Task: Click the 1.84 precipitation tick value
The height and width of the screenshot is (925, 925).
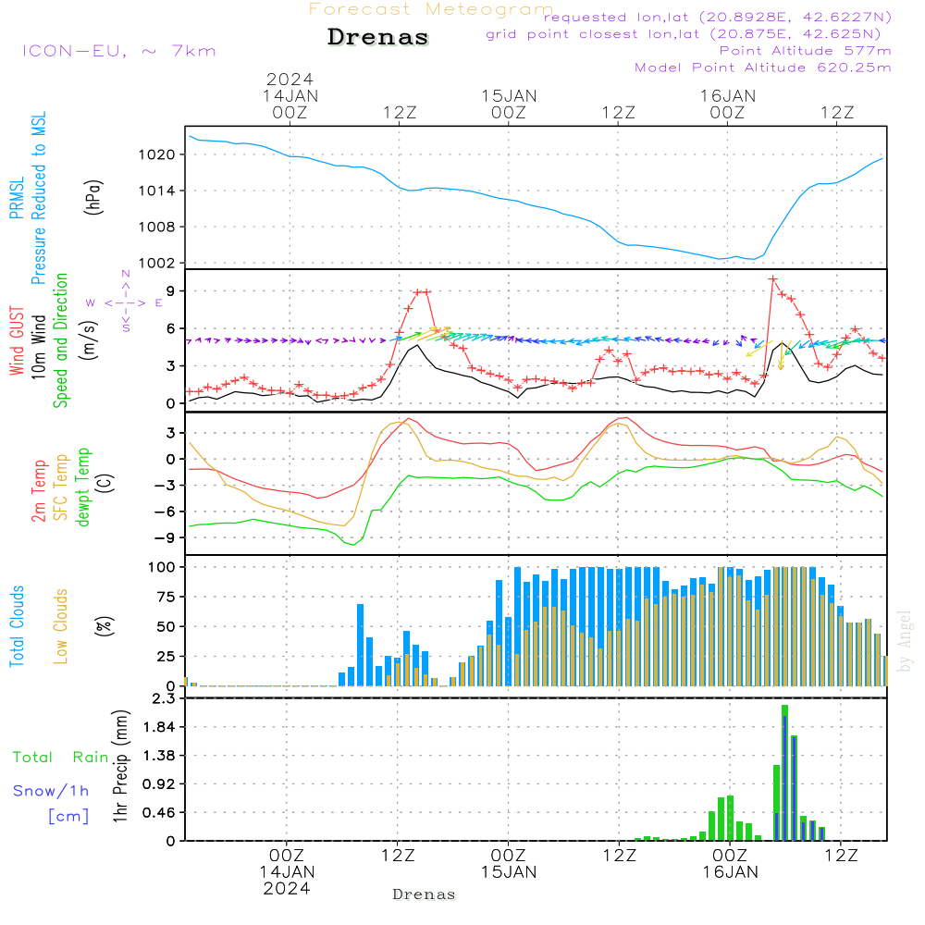Action: pos(159,727)
